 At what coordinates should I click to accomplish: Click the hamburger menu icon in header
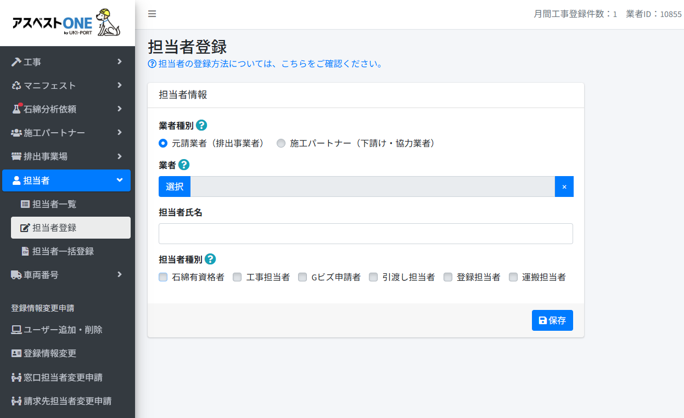pyautogui.click(x=152, y=14)
